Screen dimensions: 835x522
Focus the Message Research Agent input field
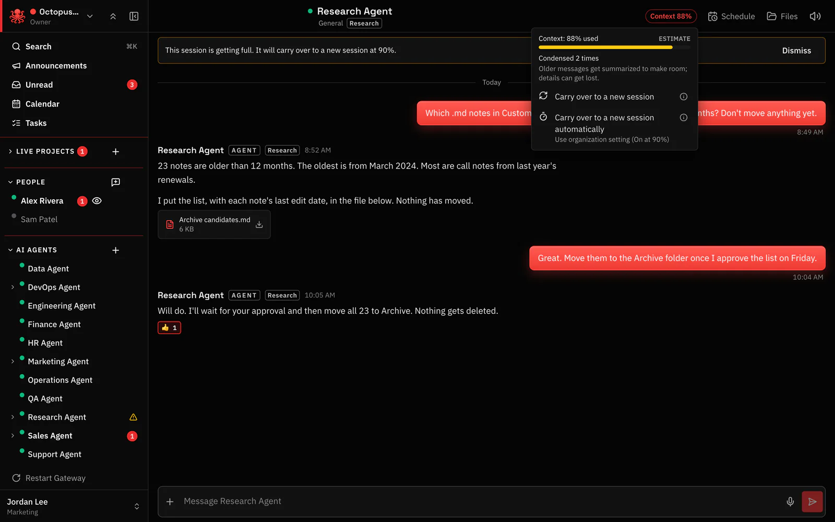click(x=480, y=502)
